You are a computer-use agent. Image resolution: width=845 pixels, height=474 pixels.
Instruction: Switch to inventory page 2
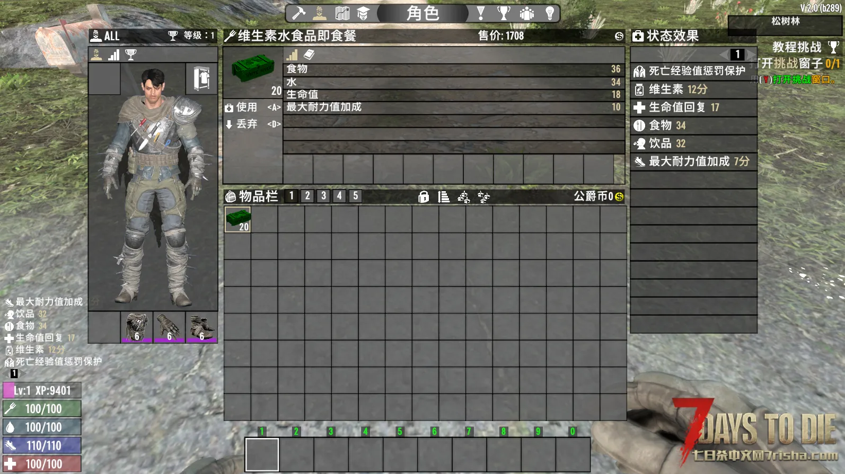[x=307, y=196]
